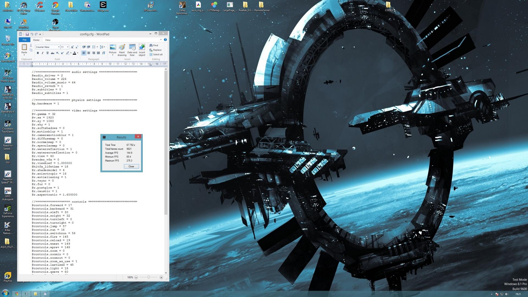Image resolution: width=528 pixels, height=297 pixels.
Task: Open the Customize Quick Access Toolbar arrow
Action: click(x=40, y=34)
